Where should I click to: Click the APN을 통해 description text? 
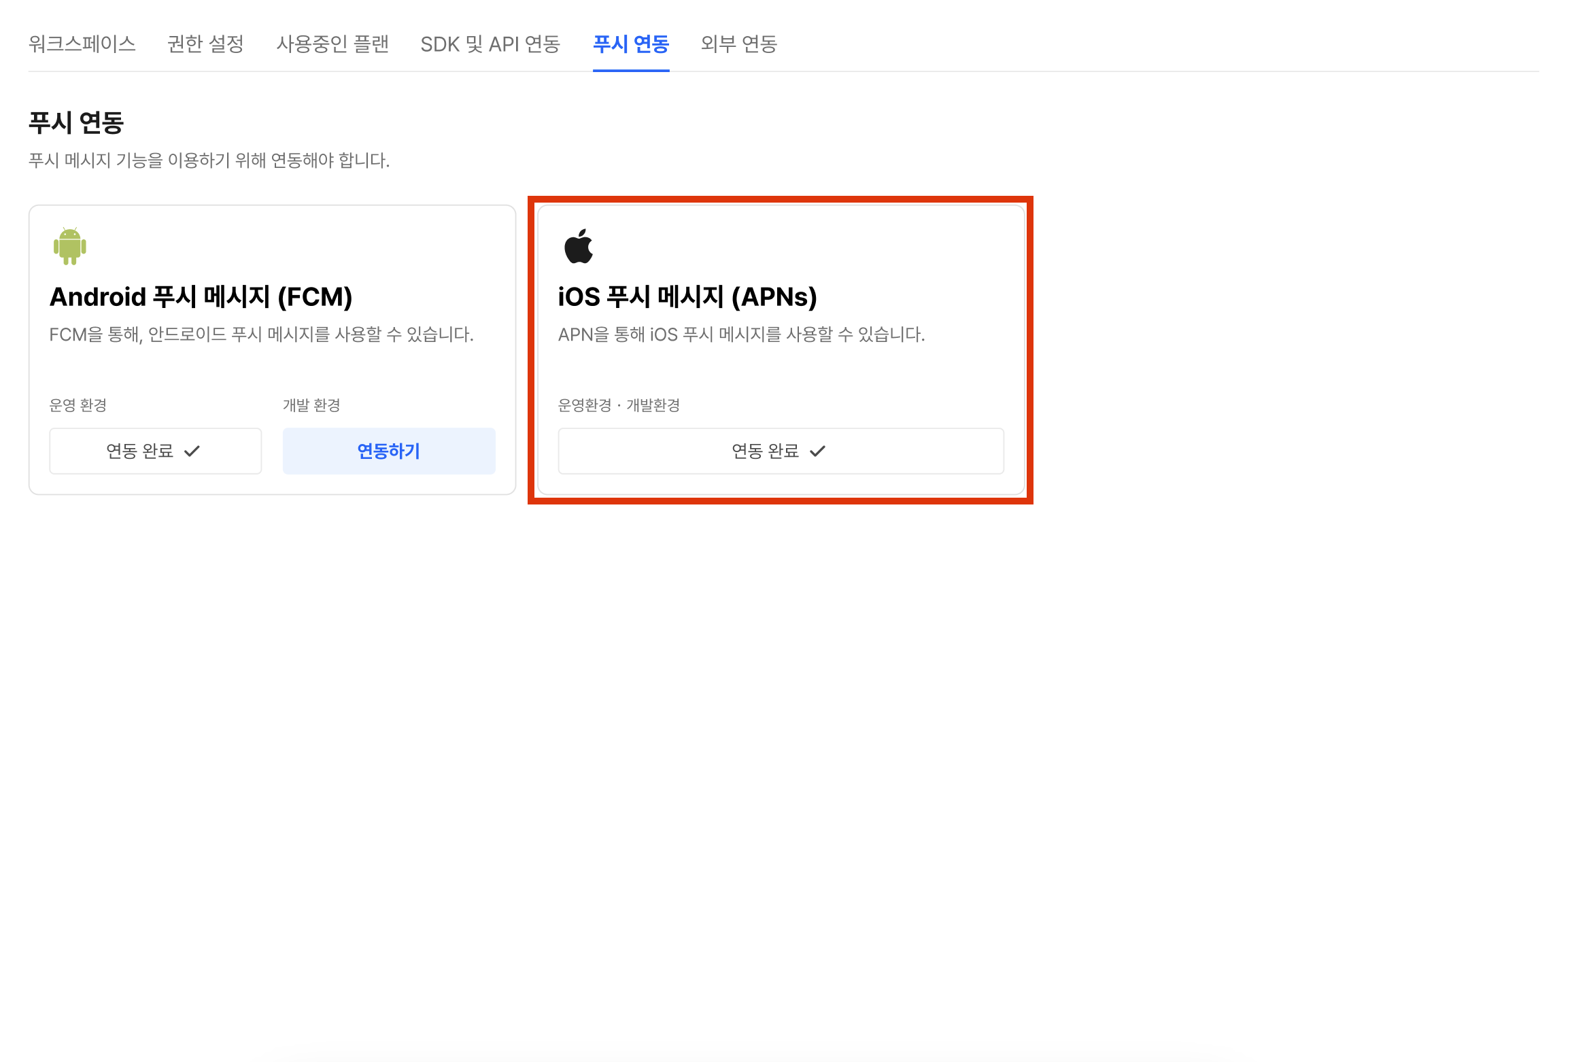tap(742, 335)
